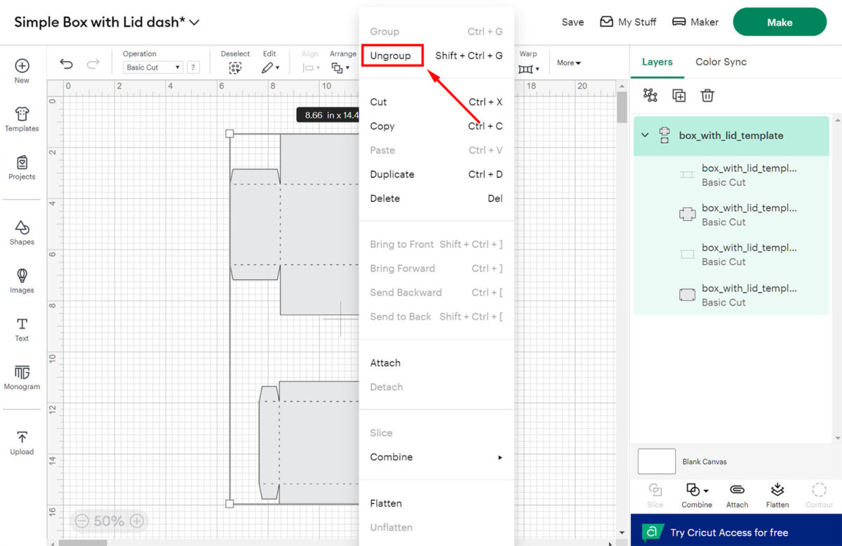
Task: Duplicate layer with the duplicate icon
Action: click(x=679, y=95)
